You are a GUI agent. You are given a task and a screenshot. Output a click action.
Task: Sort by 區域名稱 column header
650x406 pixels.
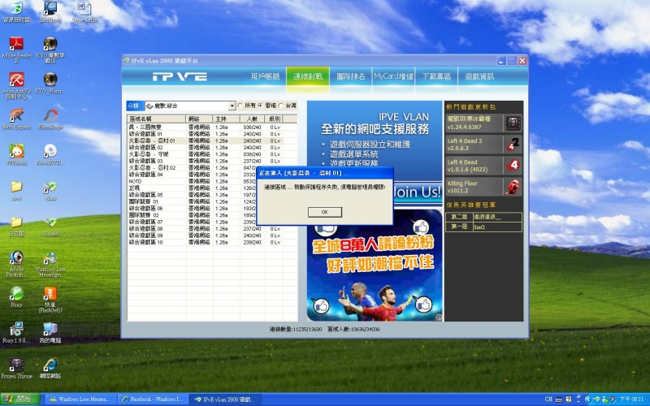tap(156, 119)
